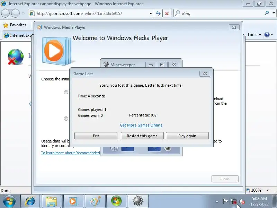
Task: Minimize the Minesweeper window
Action: 151,65
